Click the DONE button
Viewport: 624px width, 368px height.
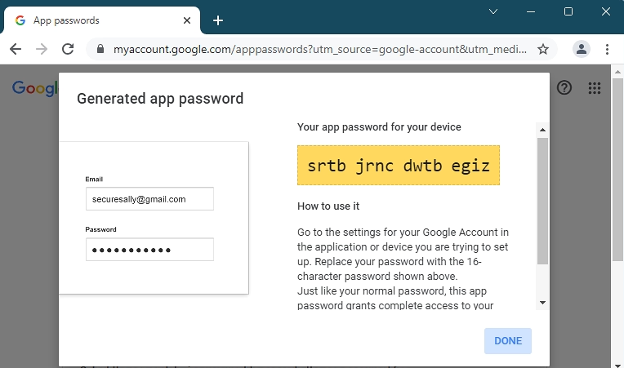coord(508,340)
